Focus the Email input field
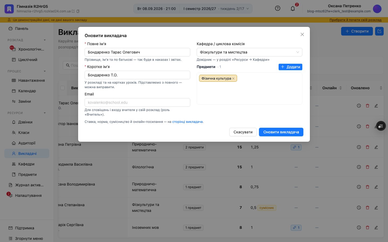This screenshot has width=388, height=242. click(x=137, y=102)
